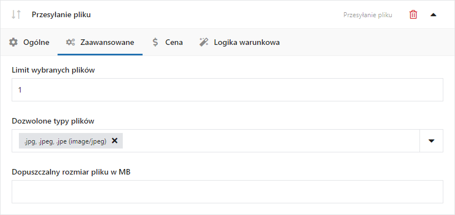455x215 pixels.
Task: Click the Limit wybranych plików input field
Action: tap(227, 90)
